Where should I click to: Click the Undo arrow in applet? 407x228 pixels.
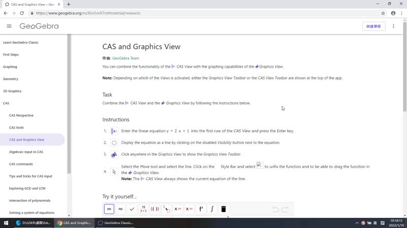click(x=276, y=209)
